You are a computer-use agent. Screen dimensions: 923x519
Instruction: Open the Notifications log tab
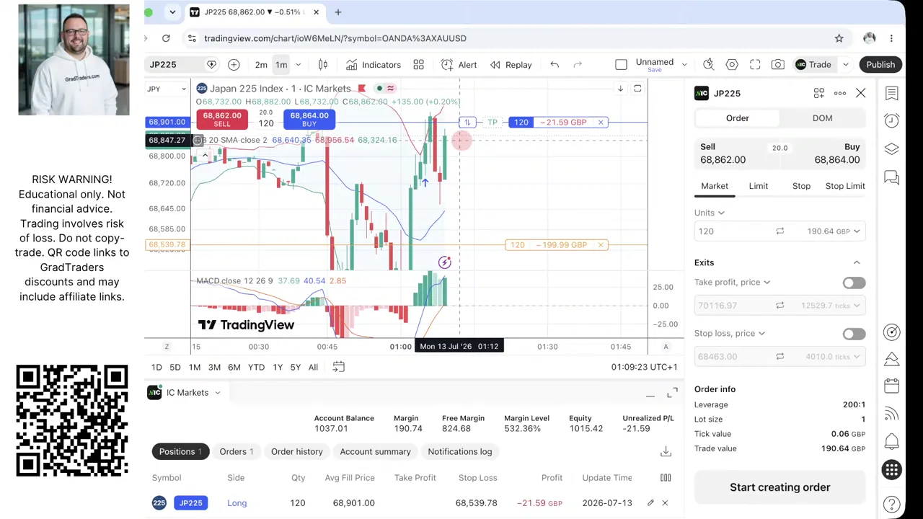click(459, 451)
